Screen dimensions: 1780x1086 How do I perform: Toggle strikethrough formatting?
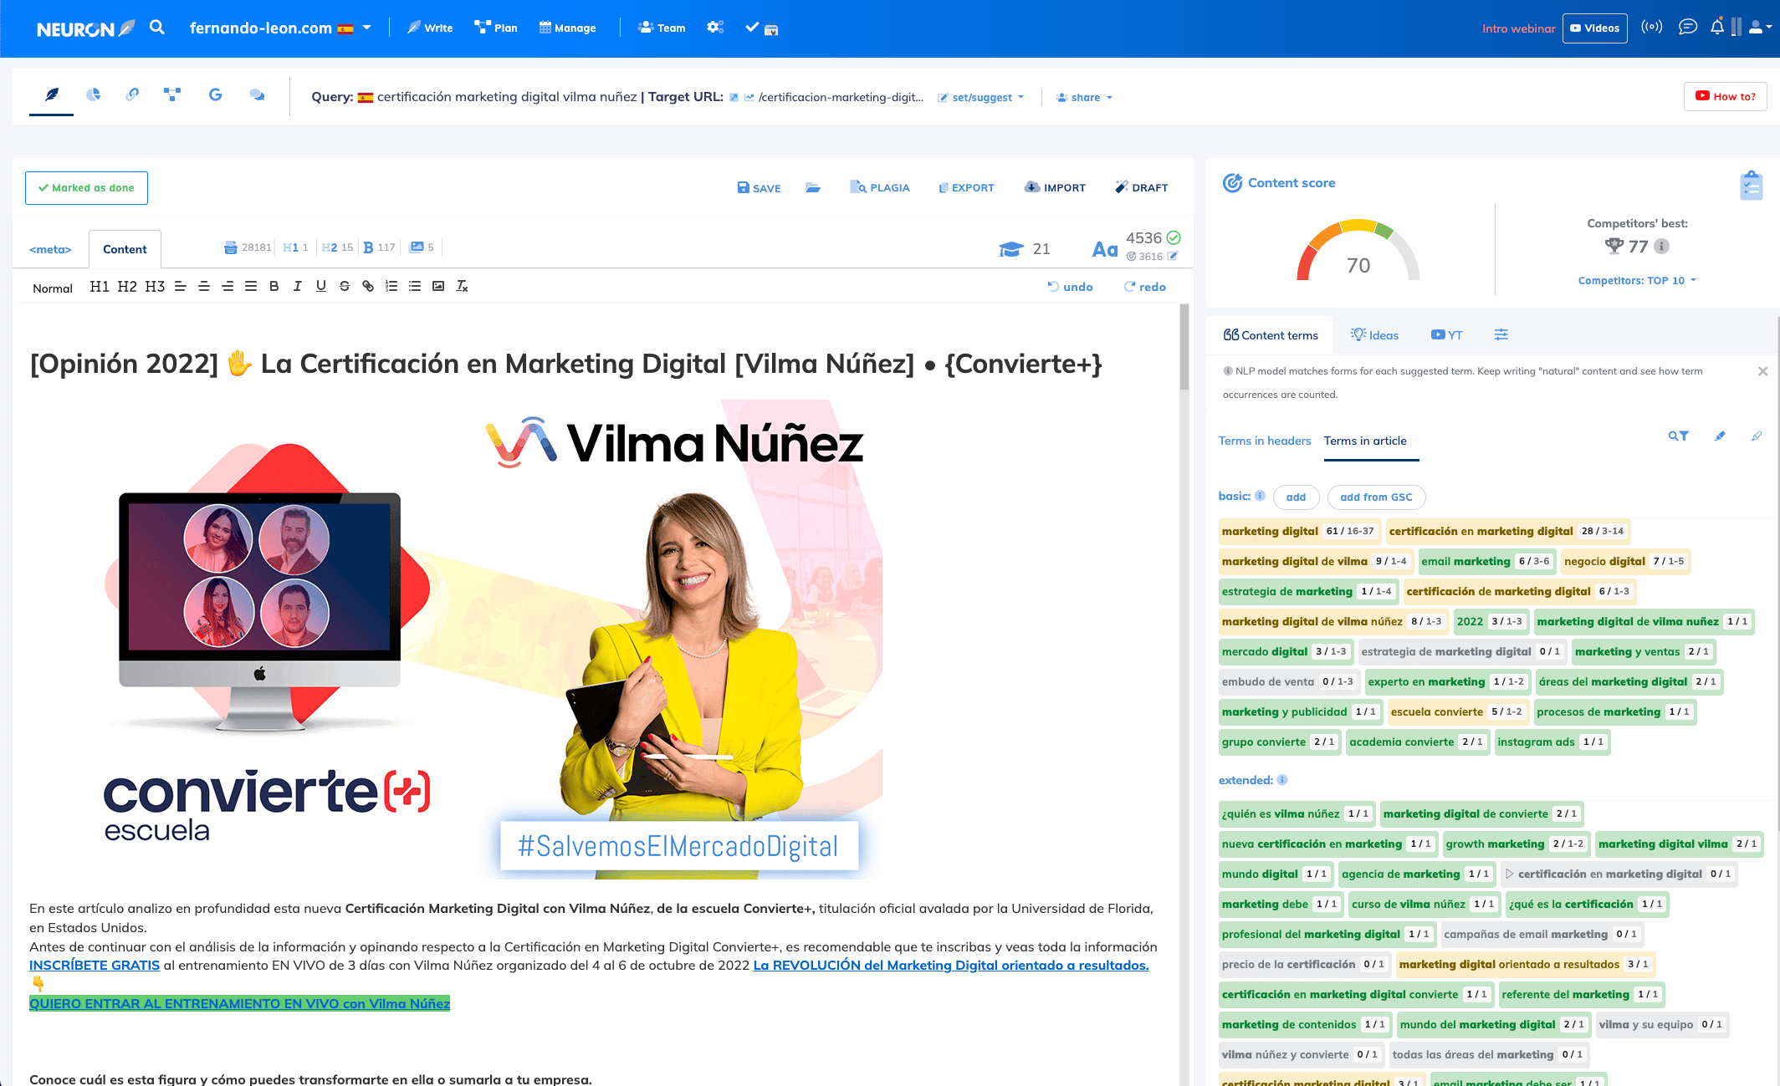pyautogui.click(x=344, y=287)
